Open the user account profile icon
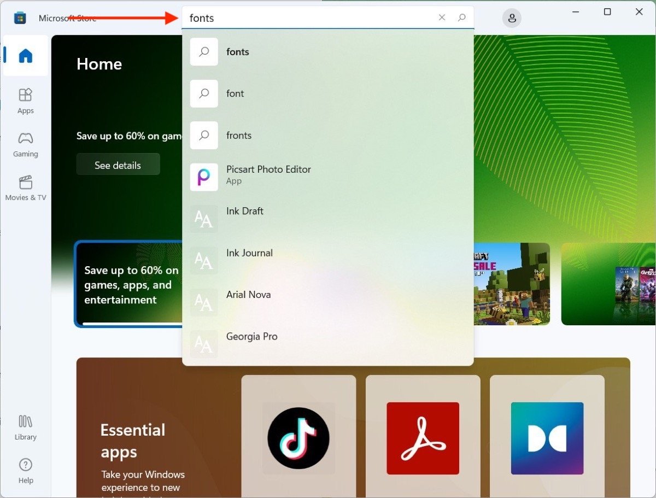This screenshot has height=498, width=656. click(512, 18)
